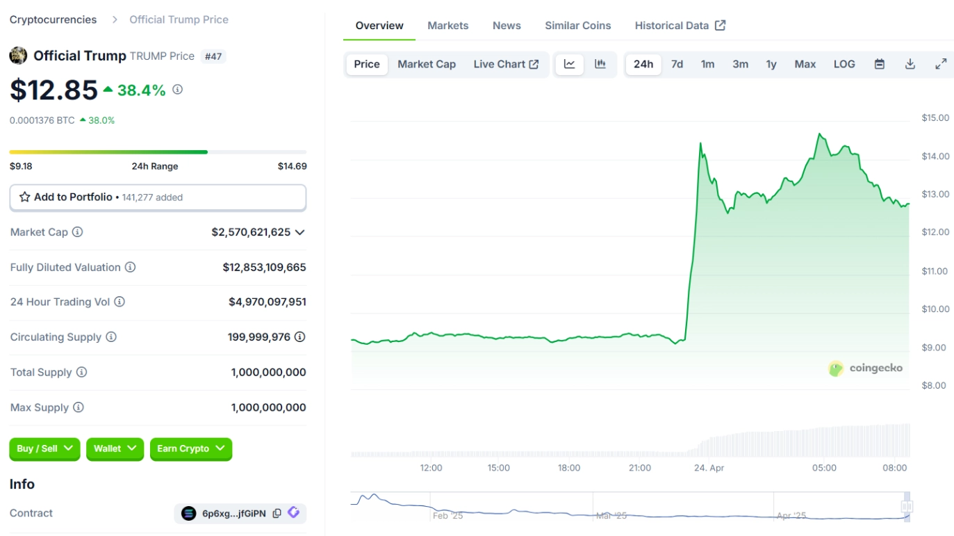The image size is (954, 536).
Task: Click the volume bars below chart
Action: [x=630, y=440]
